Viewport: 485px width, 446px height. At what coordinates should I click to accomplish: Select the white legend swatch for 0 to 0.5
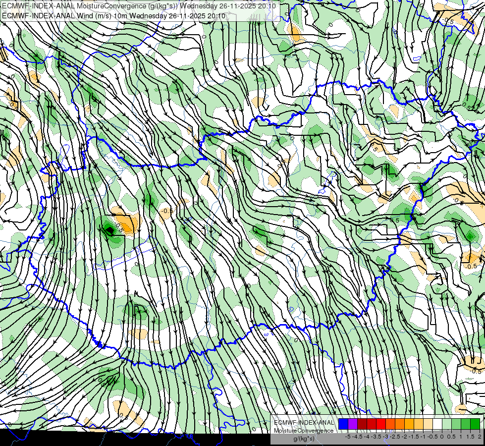coord(437,424)
